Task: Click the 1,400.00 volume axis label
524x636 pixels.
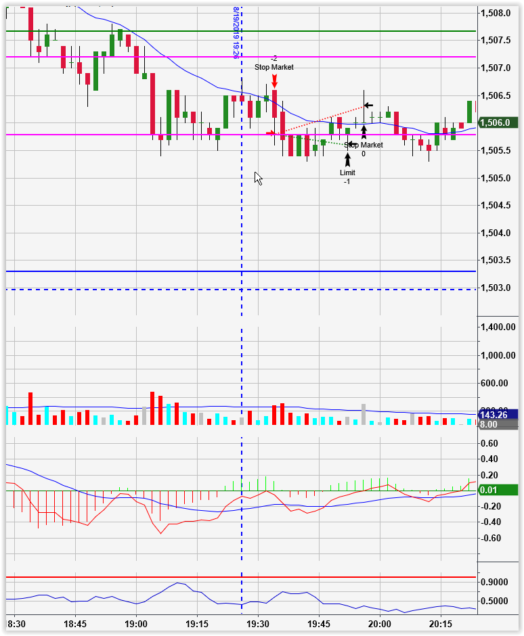Action: pos(498,327)
